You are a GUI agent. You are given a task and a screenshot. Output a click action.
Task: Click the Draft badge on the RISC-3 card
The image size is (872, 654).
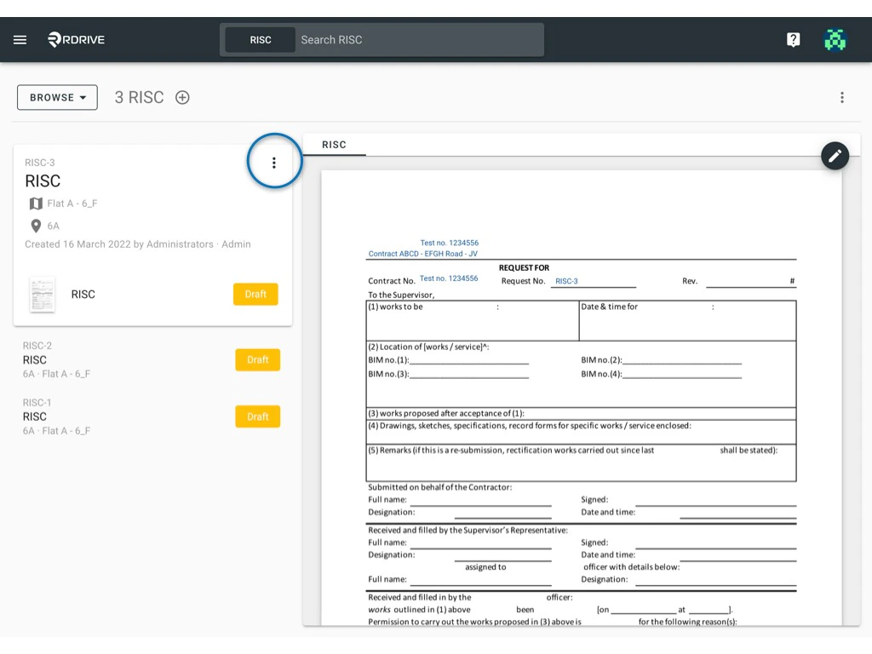coord(255,294)
